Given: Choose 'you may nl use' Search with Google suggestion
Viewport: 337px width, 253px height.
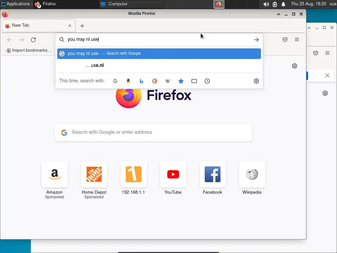Looking at the screenshot, I should coord(159,54).
